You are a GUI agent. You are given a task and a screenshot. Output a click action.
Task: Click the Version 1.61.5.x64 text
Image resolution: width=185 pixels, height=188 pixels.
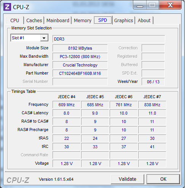click(x=56, y=179)
